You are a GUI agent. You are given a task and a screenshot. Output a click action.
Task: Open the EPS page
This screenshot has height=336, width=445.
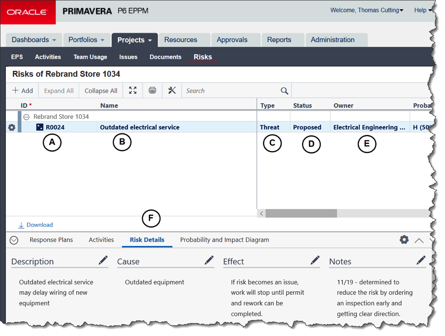pyautogui.click(x=17, y=57)
